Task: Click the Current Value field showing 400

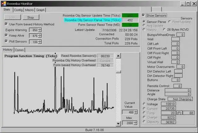Action: pyautogui.click(x=128, y=112)
